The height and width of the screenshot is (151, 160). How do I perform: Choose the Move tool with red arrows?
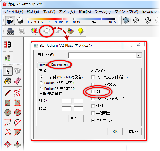coord(8,144)
